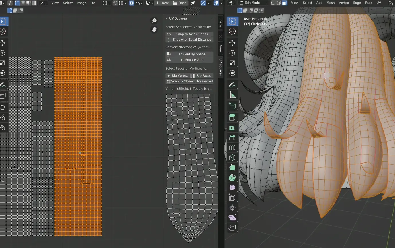Toggle image pin in UV editor
395x248 pixels.
[x=193, y=3]
